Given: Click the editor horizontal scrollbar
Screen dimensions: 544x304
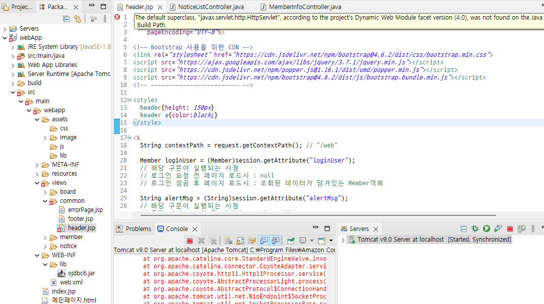Looking at the screenshot, I should (x=318, y=215).
